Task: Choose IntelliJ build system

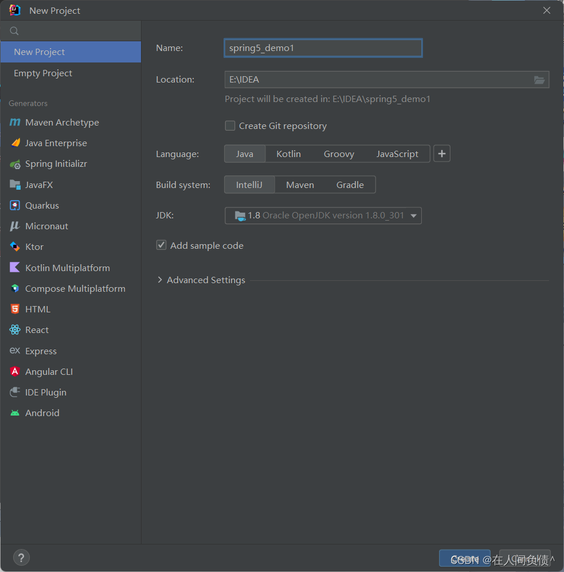Action: [249, 185]
